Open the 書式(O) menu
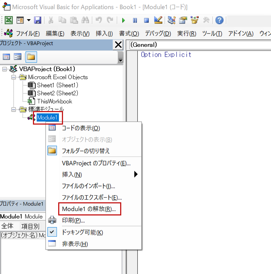The image size is (271, 274). pyautogui.click(x=129, y=33)
